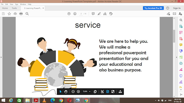Collapse the right tools pane arrow

176,57
